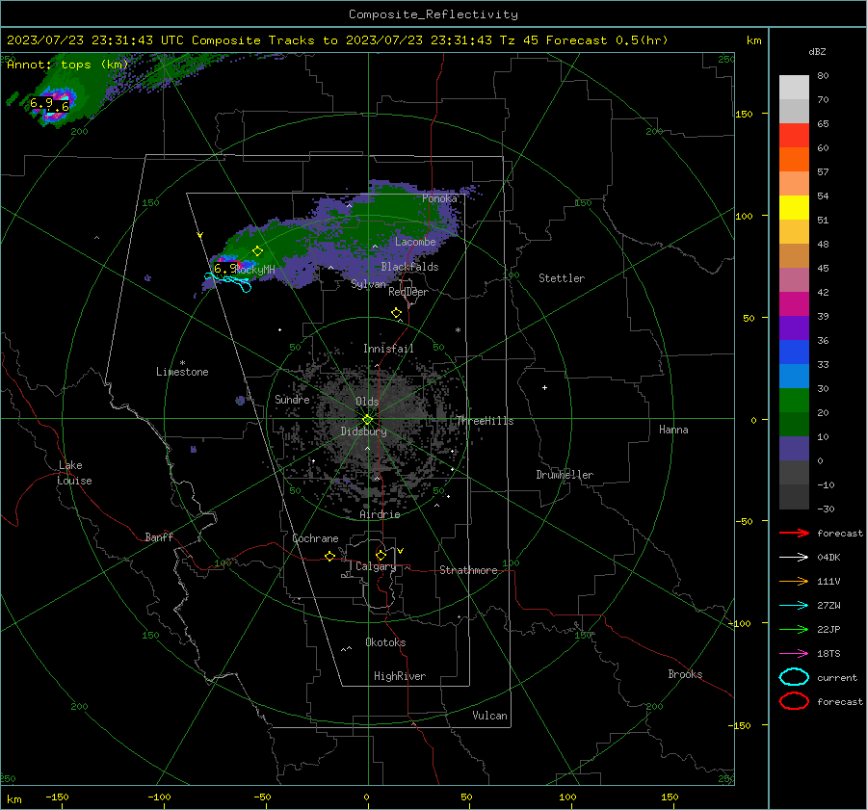Viewport: 867px width, 810px height.
Task: Click the -150 tick on the bottom km axis
Action: pyautogui.click(x=57, y=797)
